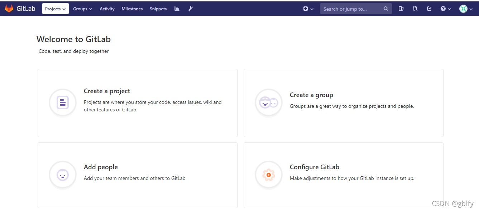Click the Create a group heading
The width and height of the screenshot is (479, 211).
tap(311, 95)
